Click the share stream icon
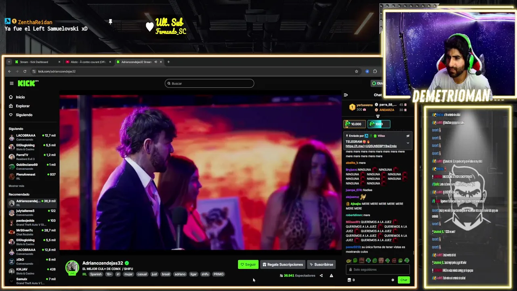This screenshot has width=517, height=291. coord(321,276)
